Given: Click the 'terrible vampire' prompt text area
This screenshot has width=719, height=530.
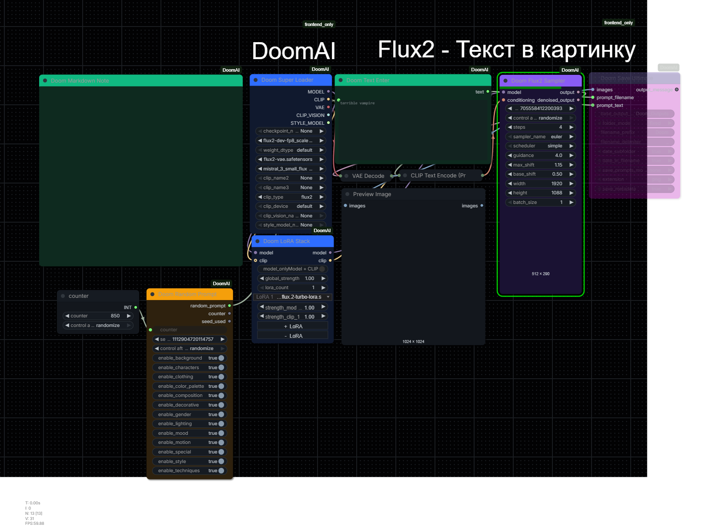Looking at the screenshot, I should click(413, 131).
